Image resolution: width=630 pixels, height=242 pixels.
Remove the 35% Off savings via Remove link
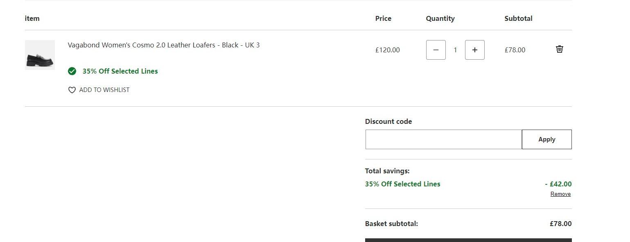pos(560,194)
